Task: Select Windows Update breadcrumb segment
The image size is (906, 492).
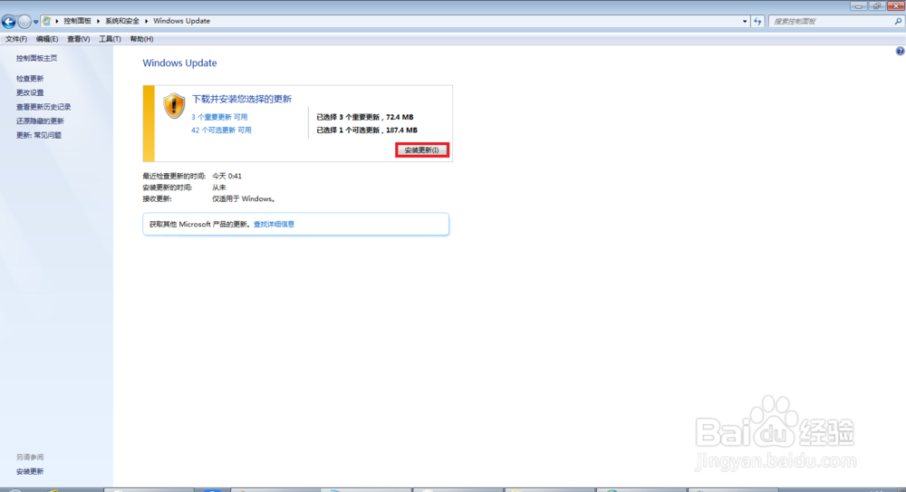Action: pos(181,21)
